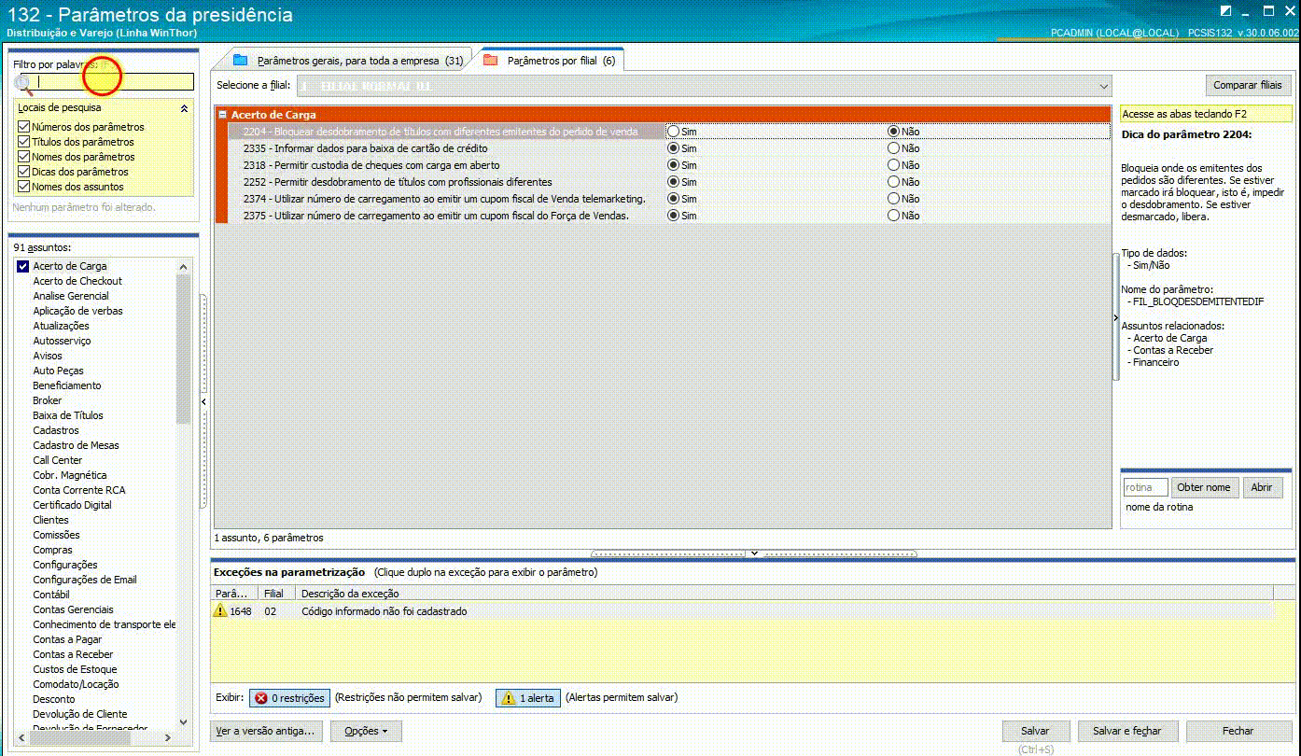Click the Abrir button

1262,487
